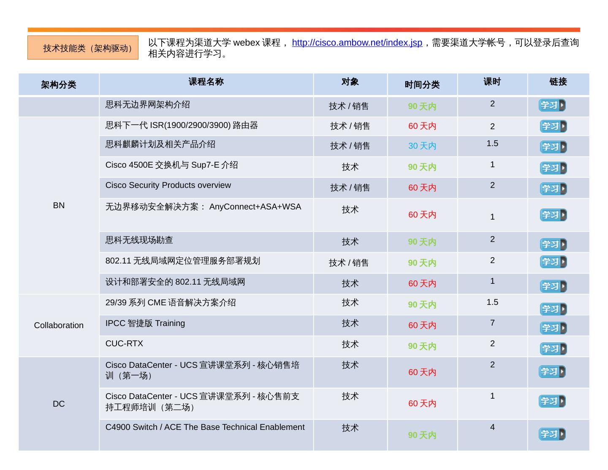Screen dimensions: 608x470
Task: Select the 技术技能类（架构驱动）label box
Action: point(83,48)
